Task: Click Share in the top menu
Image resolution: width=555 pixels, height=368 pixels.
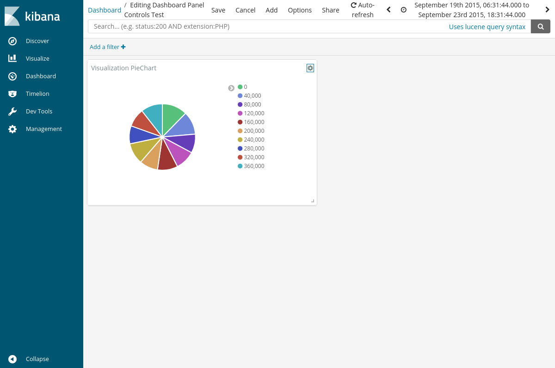Action: (331, 10)
